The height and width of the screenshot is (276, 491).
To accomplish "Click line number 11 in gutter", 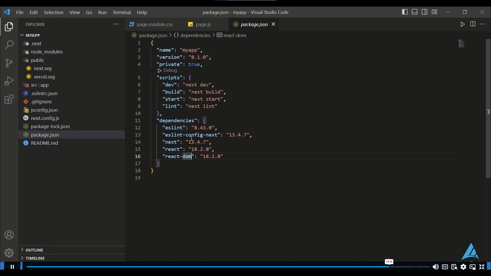I will (x=138, y=121).
